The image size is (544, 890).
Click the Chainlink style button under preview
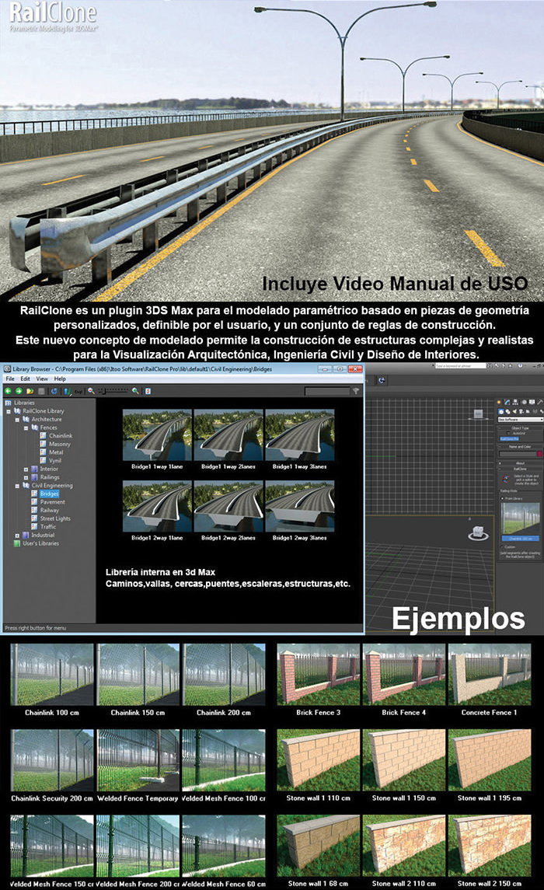click(520, 539)
